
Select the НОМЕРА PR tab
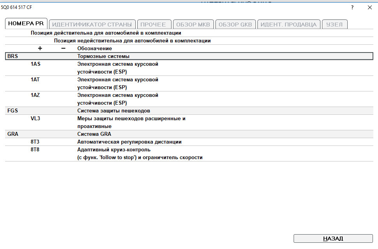[x=26, y=23]
